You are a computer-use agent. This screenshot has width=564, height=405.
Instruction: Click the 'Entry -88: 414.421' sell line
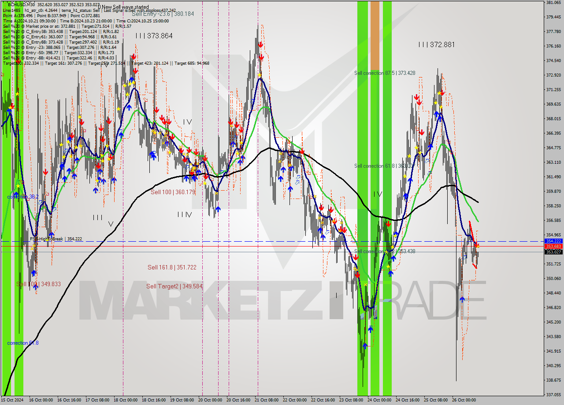58,58
